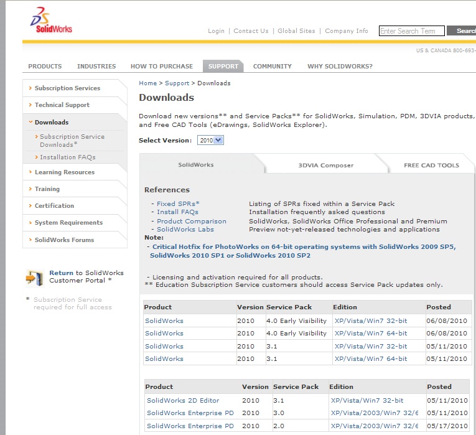Download 2D Editor XP/Vista/Win7 32-bit edition
476x435 pixels.
point(367,400)
